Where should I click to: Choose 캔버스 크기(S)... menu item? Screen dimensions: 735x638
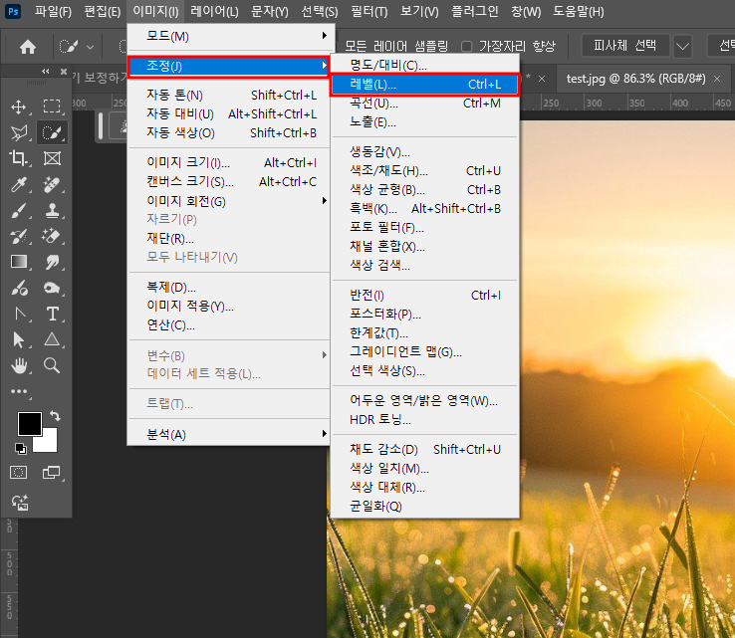click(x=229, y=181)
